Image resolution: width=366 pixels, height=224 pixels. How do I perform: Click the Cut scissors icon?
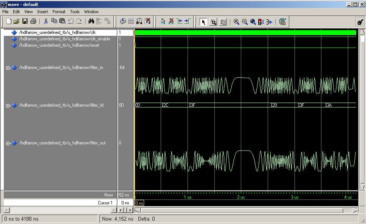tap(46, 21)
